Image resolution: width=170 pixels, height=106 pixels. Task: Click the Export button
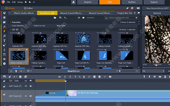[x=154, y=2]
